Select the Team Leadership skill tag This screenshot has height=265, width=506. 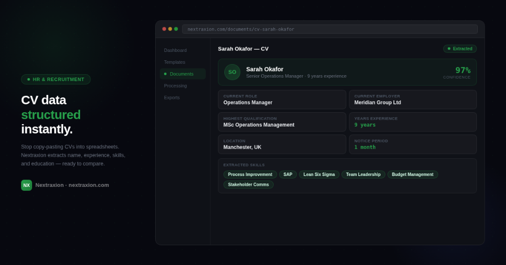(363, 175)
